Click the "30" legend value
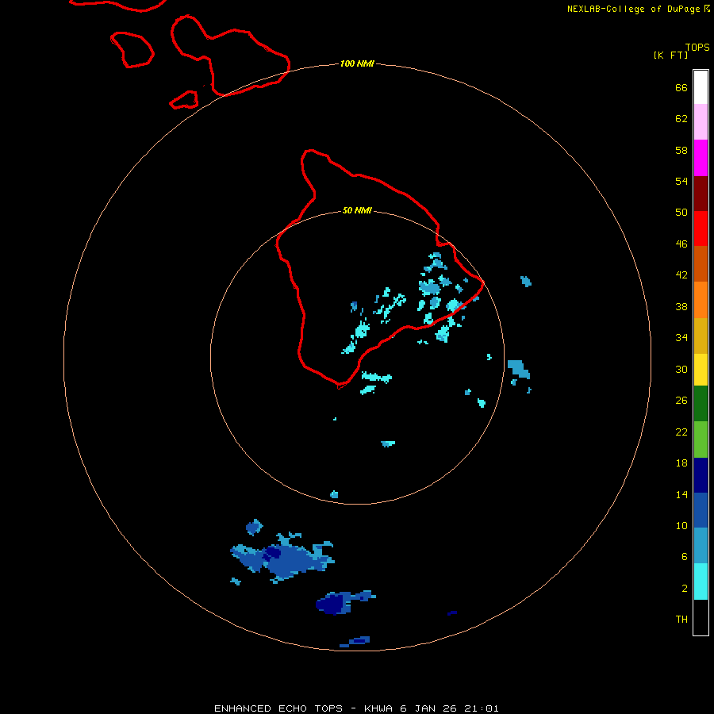The image size is (714, 714). [x=681, y=369]
